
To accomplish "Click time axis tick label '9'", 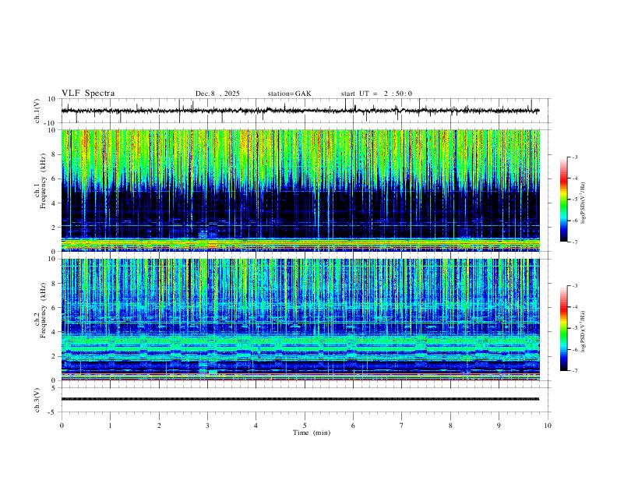I will 499,426.
